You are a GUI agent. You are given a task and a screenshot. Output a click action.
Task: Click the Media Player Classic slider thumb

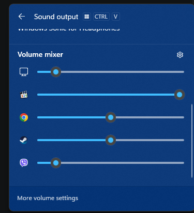pos(180,95)
